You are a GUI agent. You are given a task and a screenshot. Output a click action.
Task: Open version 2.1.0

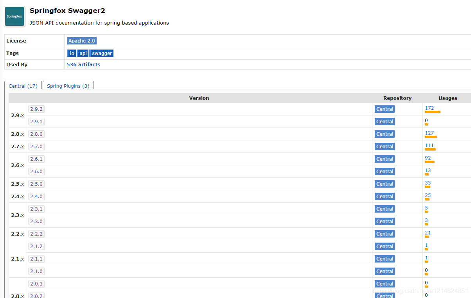(x=36, y=271)
